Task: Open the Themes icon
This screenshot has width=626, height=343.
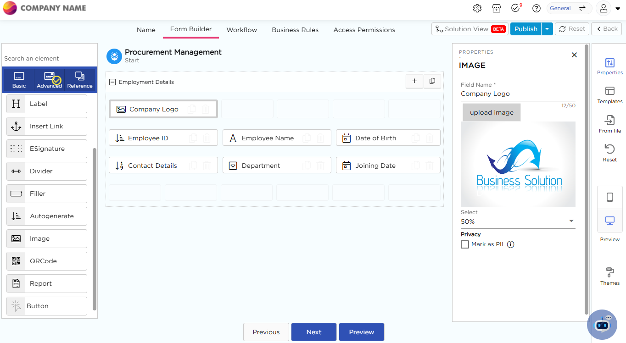Action: tap(609, 272)
